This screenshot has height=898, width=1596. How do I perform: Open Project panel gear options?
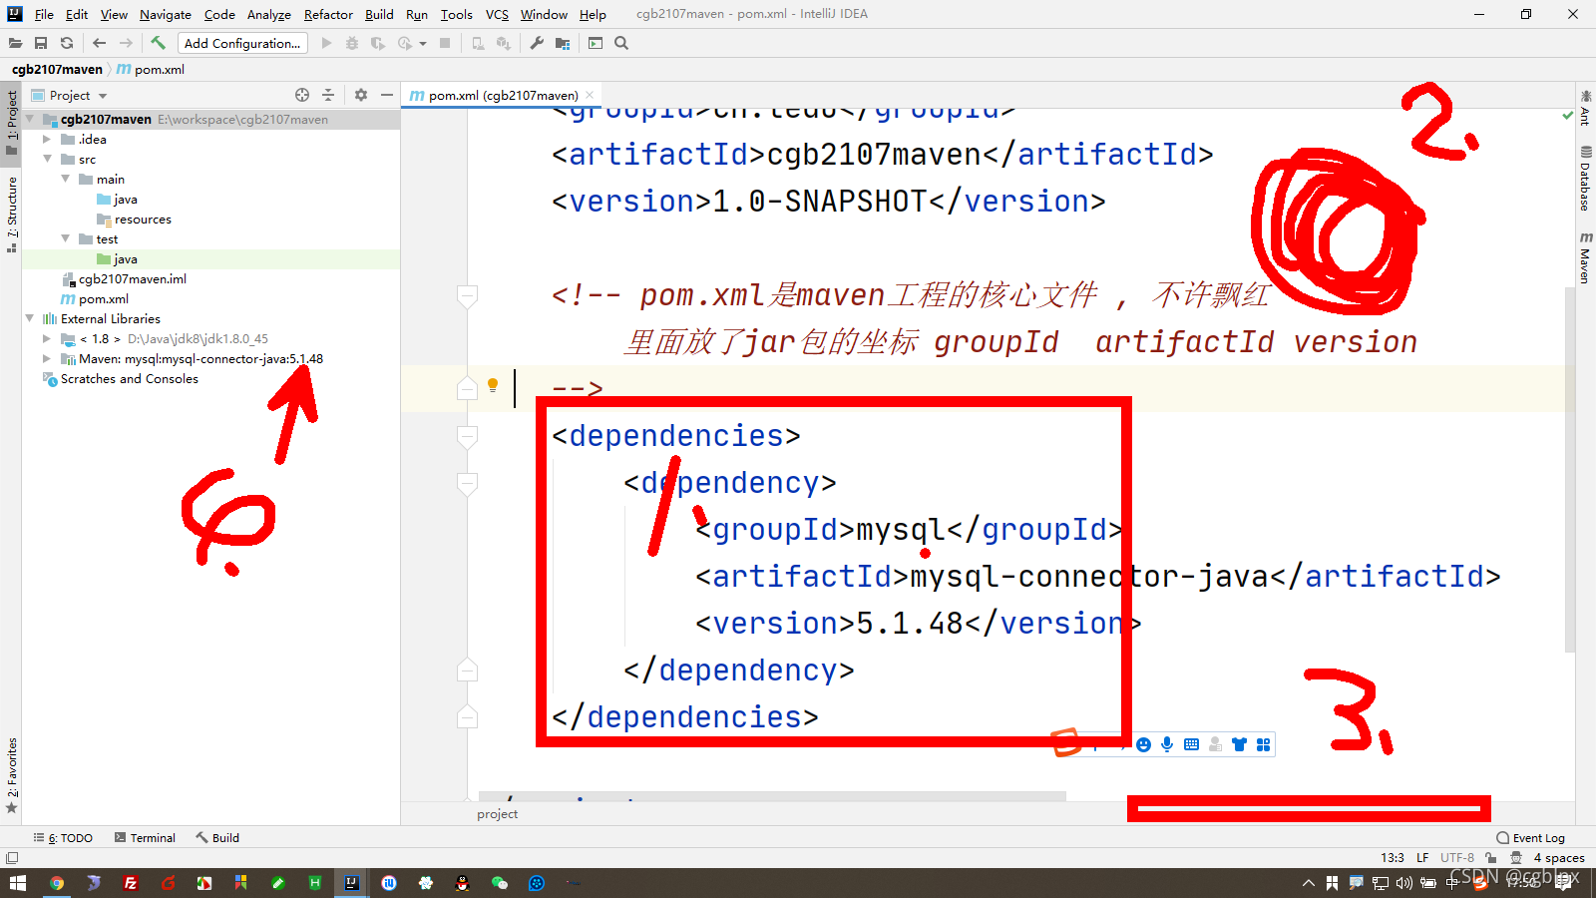361,95
